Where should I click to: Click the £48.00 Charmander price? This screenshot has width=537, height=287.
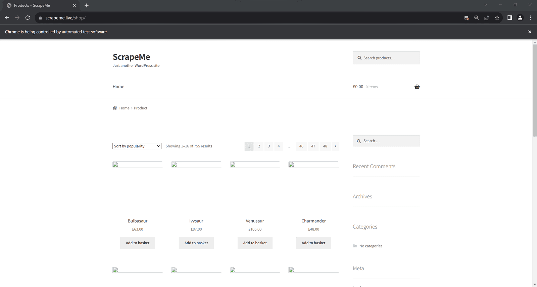click(313, 229)
